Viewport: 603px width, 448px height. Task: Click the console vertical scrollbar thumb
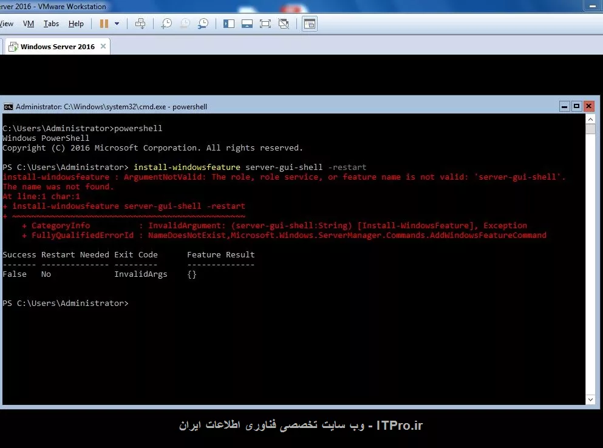pyautogui.click(x=590, y=129)
